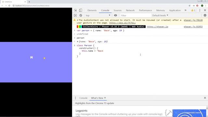Bookmark this page with the star
Viewport: 208px width, 117px height.
point(189,6)
